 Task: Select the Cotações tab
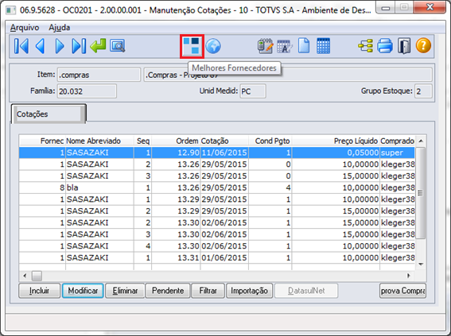[49, 114]
